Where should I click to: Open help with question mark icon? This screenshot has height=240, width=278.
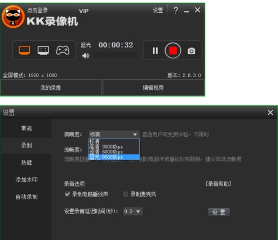coord(176,10)
